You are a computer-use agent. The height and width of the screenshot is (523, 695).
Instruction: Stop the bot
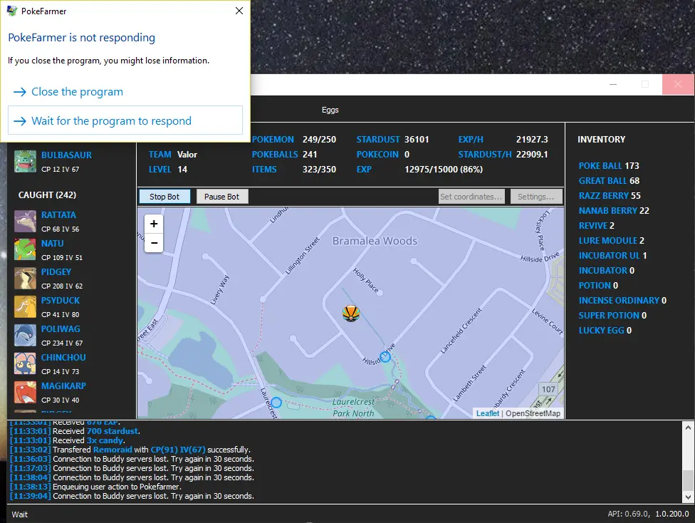pyautogui.click(x=164, y=197)
